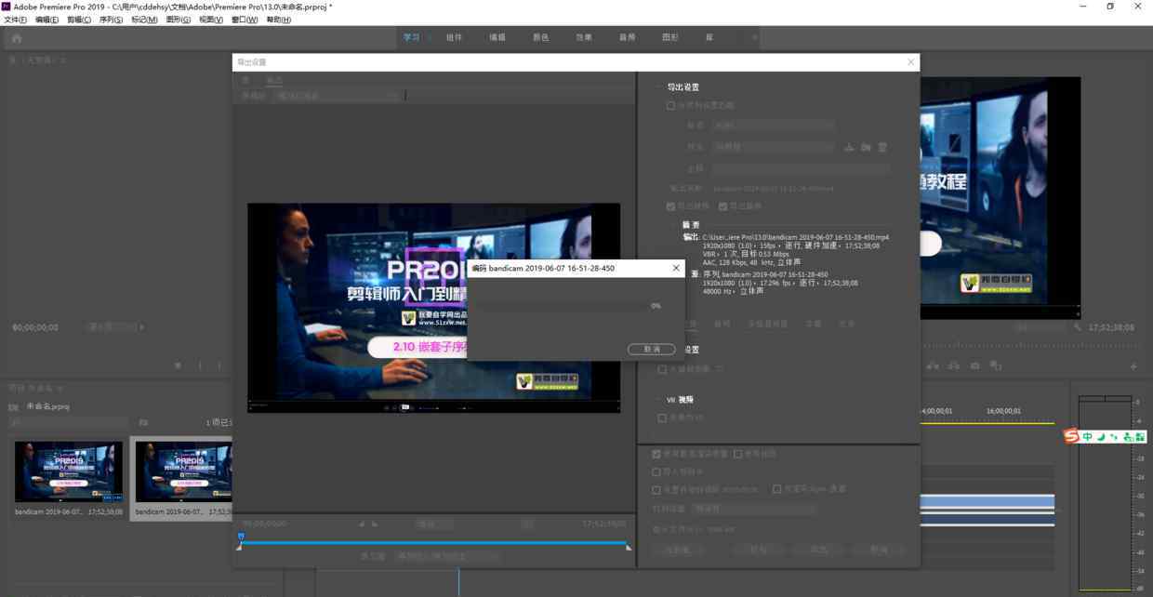This screenshot has width=1153, height=597.
Task: Toggle 与序列设置匹配 checkbox
Action: 670,105
